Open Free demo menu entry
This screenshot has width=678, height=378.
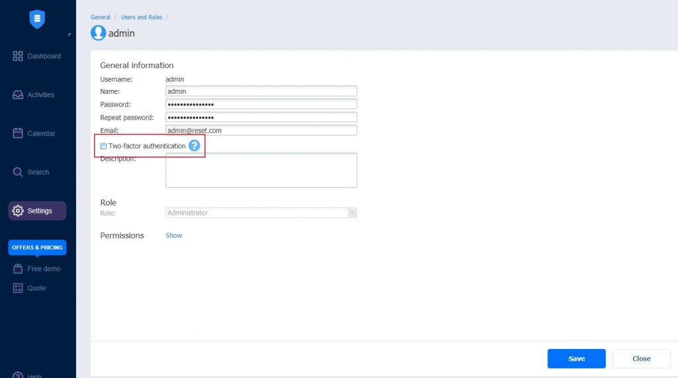click(37, 268)
